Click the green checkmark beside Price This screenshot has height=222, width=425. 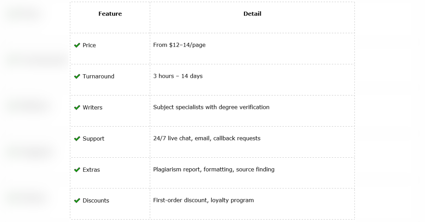77,45
